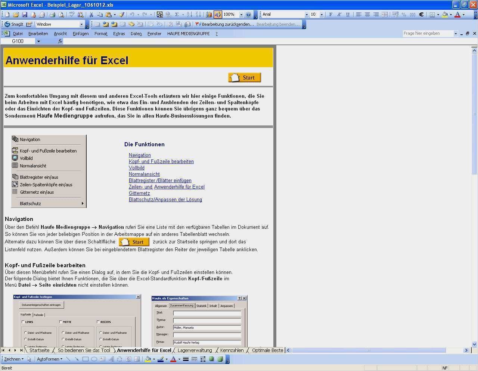Toggle underline formatting (U button)
The width and height of the screenshot is (478, 371).
point(348,15)
